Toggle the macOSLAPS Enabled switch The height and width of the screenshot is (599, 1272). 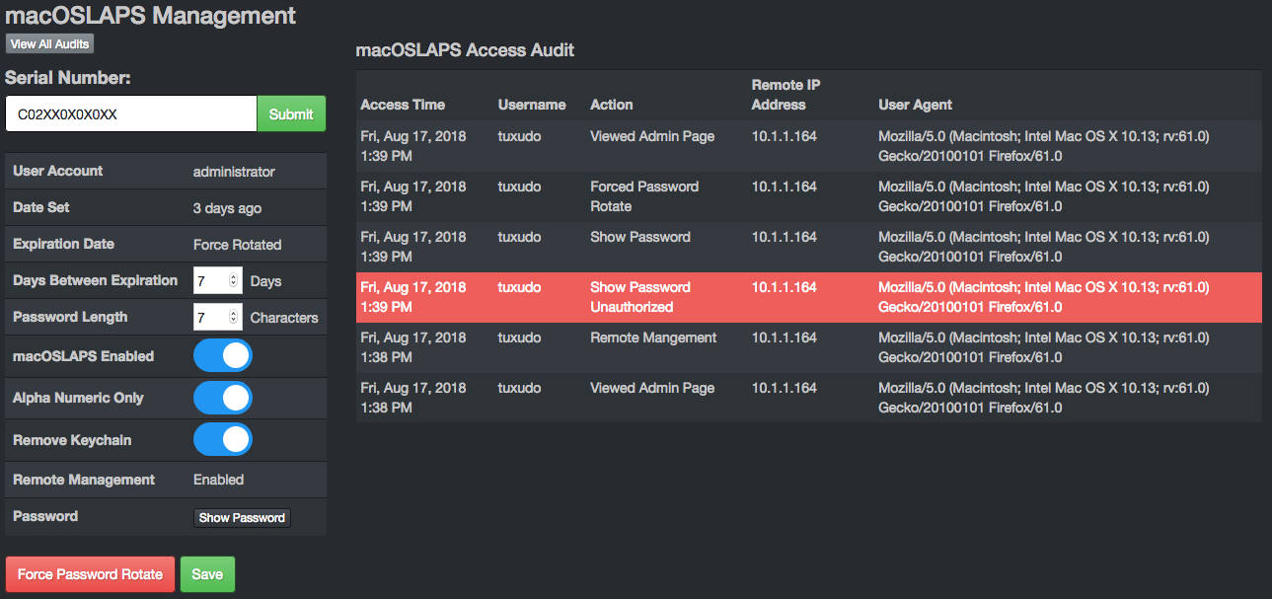coord(223,355)
